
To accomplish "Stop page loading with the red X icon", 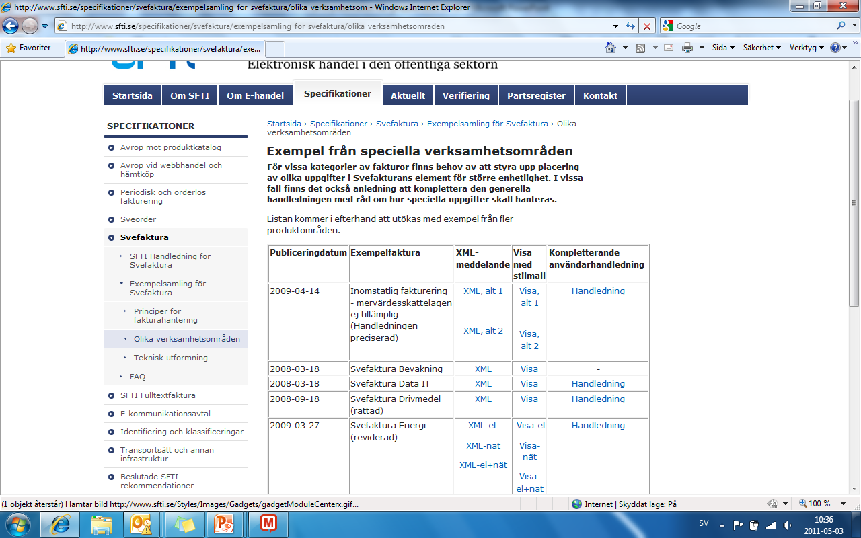I will pos(647,26).
